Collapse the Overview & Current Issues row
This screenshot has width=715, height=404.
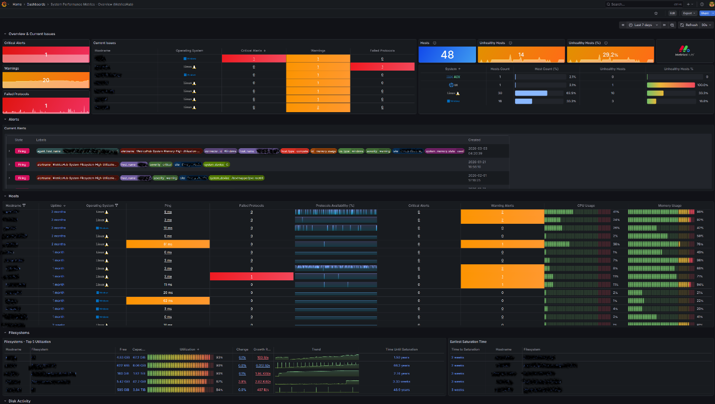click(x=5, y=34)
